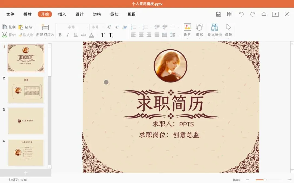The height and width of the screenshot is (183, 294).
Task: Increase the paragraph indent
Action: click(x=165, y=27)
